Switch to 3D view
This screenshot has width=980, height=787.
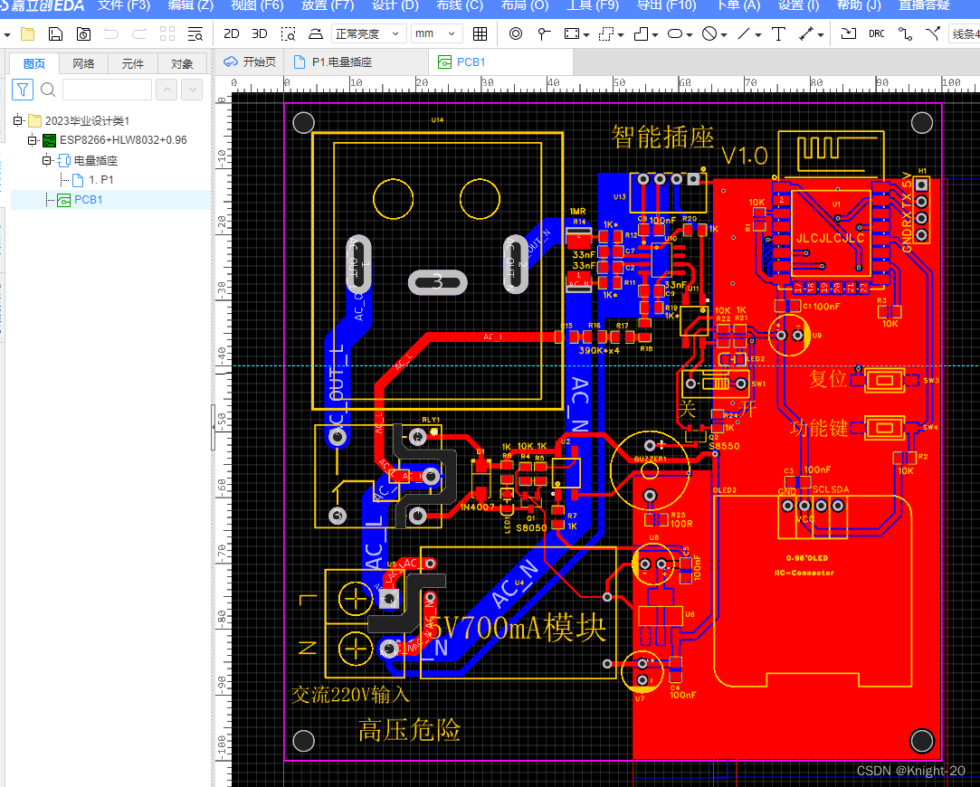(260, 33)
